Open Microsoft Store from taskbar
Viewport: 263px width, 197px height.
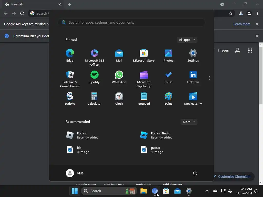(x=166, y=191)
